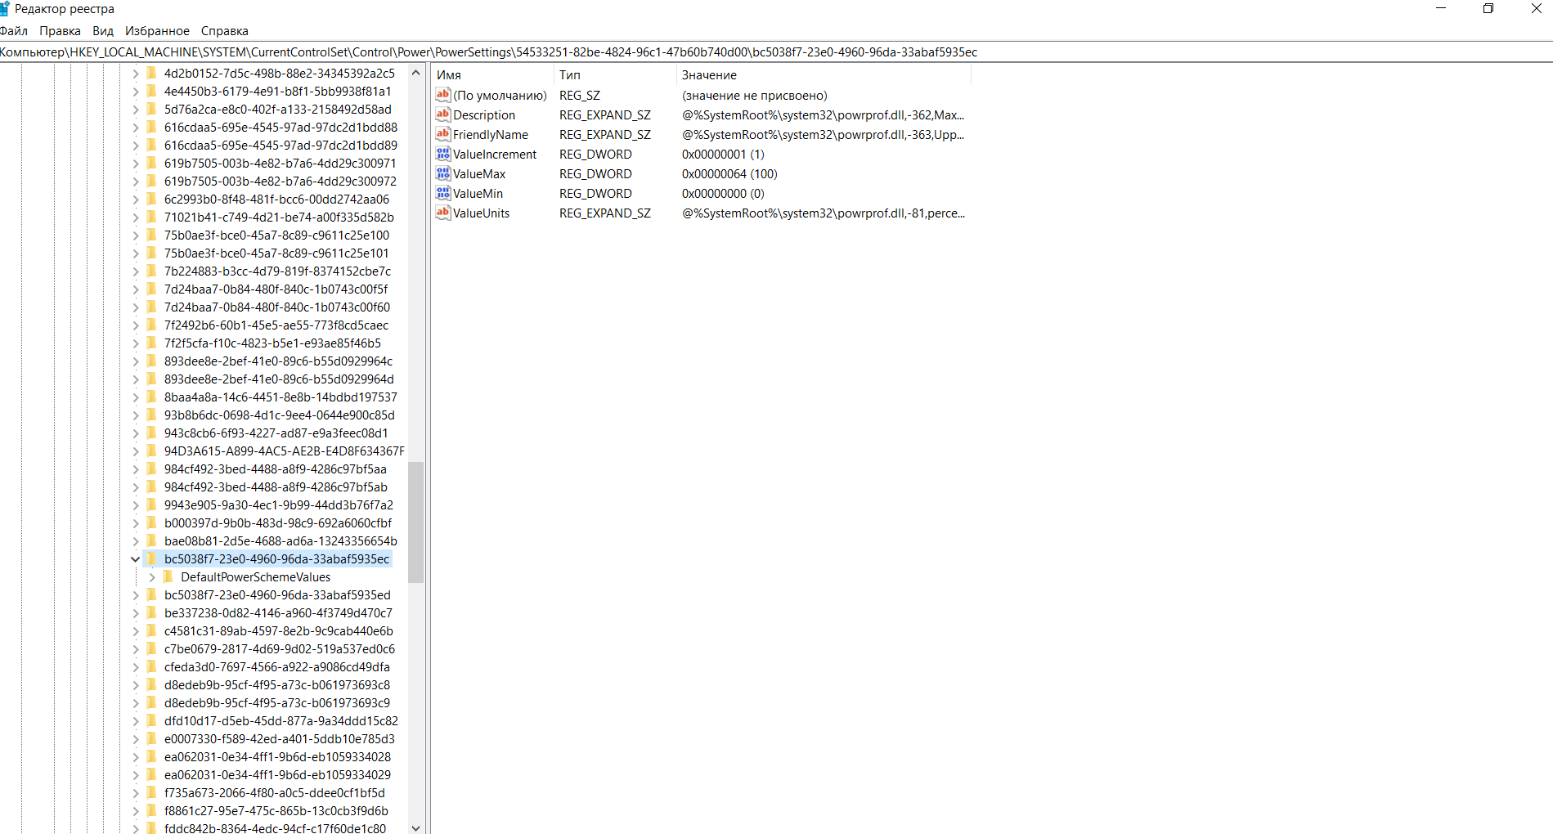Expand key 7f2f5cfa-f10c-4823-b5e1-e93ae85f46b5
The width and height of the screenshot is (1553, 834).
click(135, 343)
